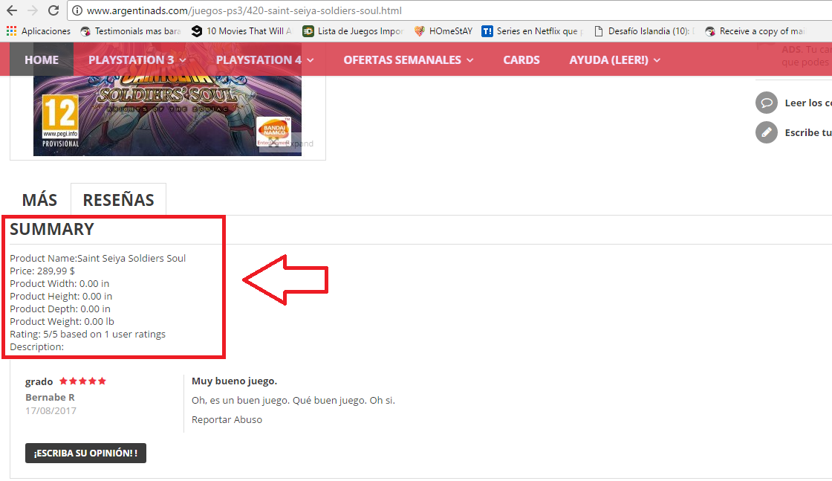Open Receive a copy of mai bookmark
The height and width of the screenshot is (481, 832).
755,31
